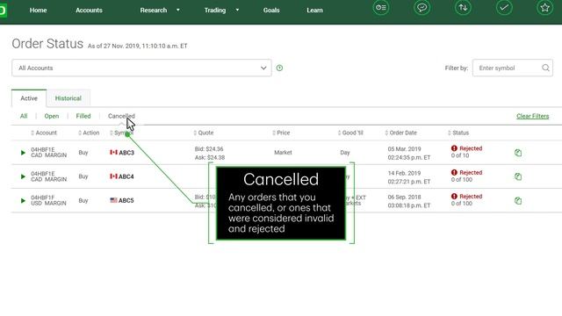
Task: Open the Goals menu
Action: [x=271, y=10]
